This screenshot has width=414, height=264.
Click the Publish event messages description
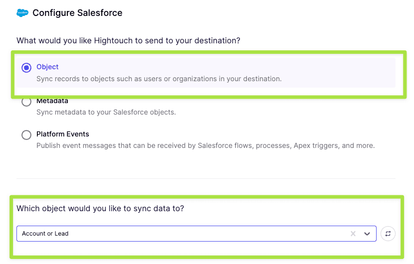(205, 145)
